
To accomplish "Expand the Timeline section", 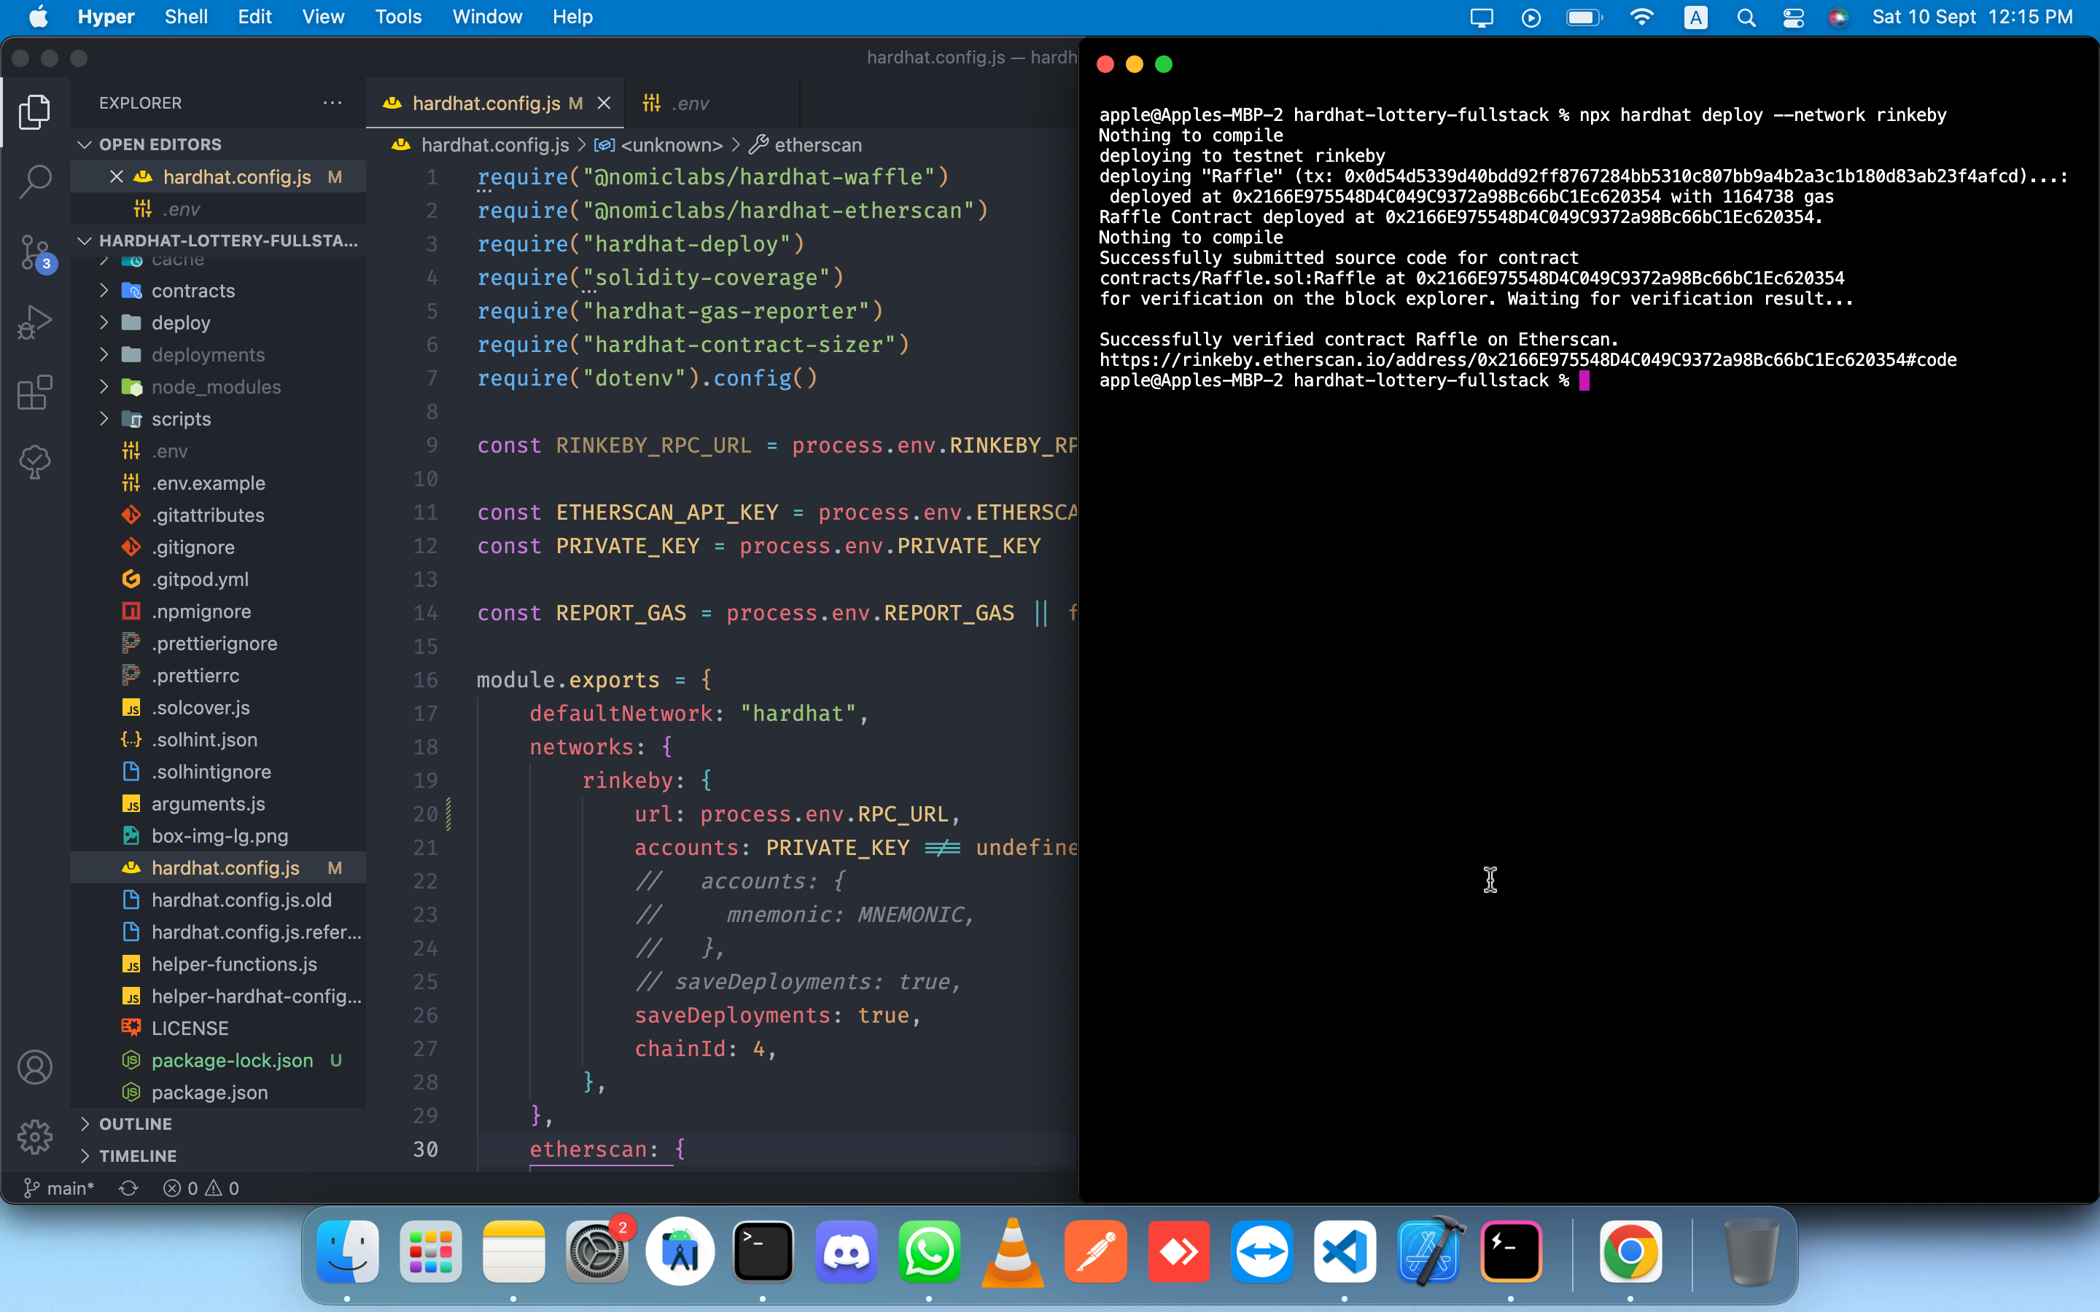I will (x=218, y=1156).
